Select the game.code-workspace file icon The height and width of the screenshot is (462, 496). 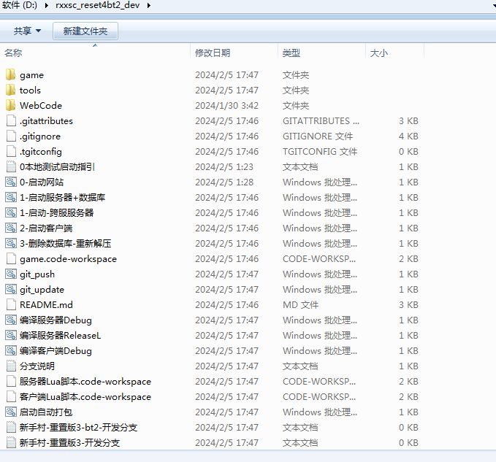[x=10, y=258]
